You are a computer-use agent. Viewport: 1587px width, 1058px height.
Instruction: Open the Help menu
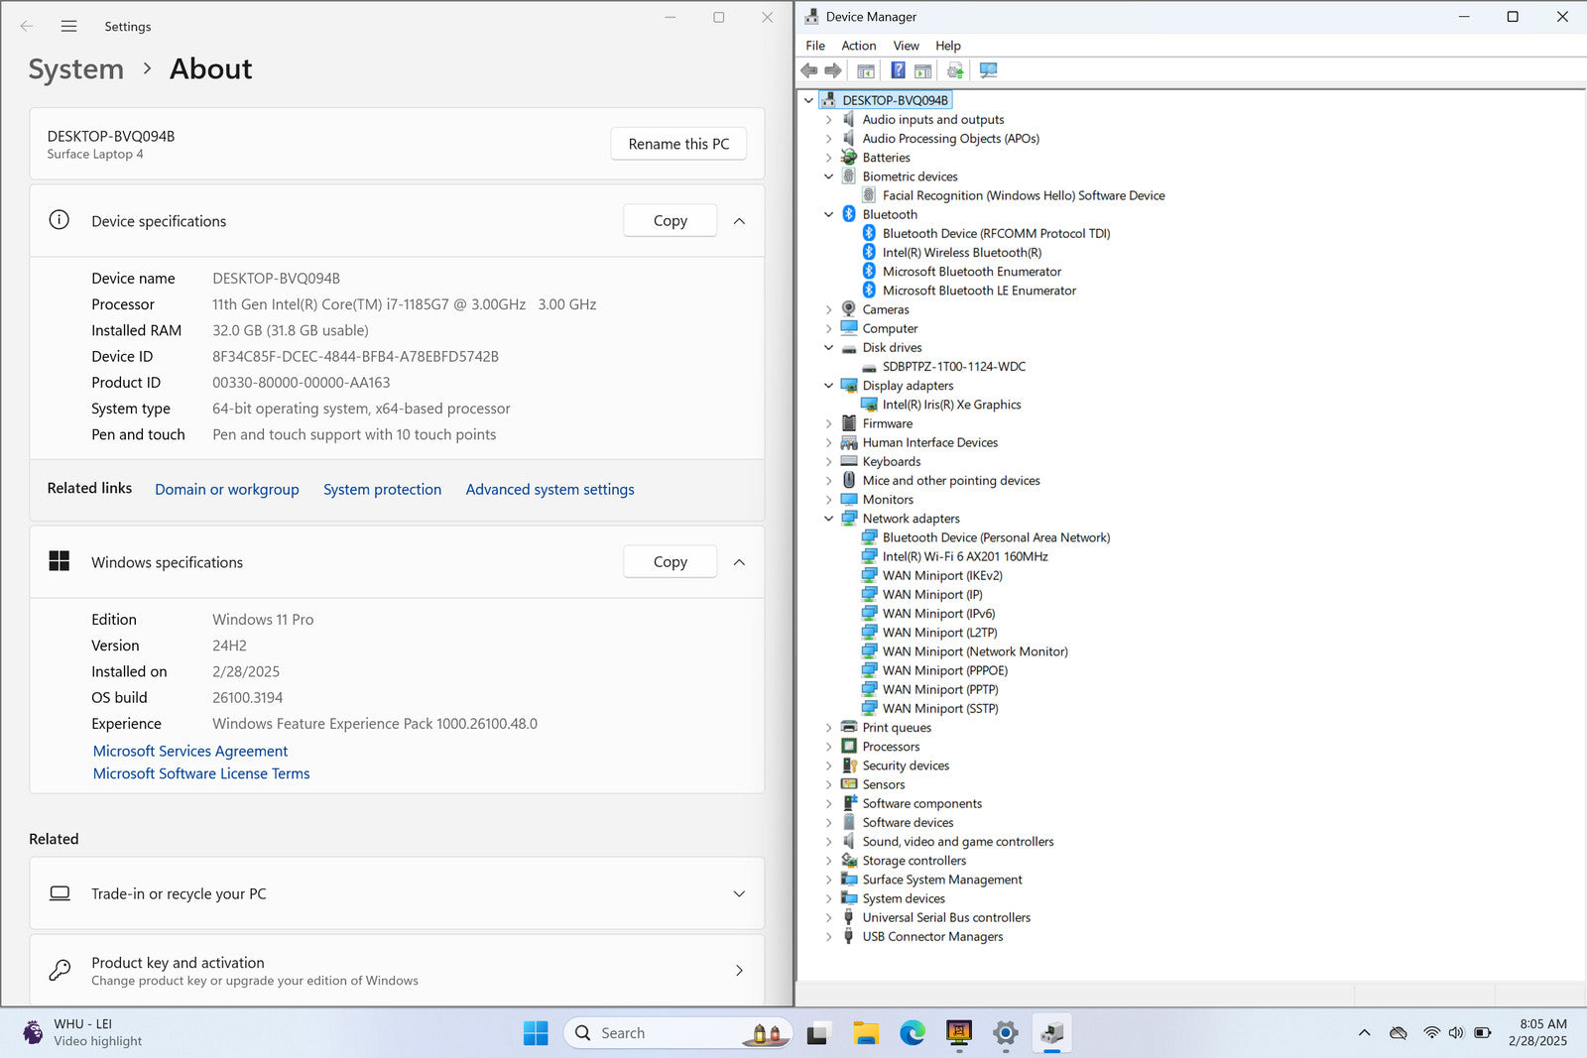[948, 46]
